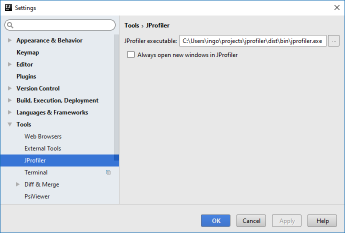The image size is (345, 233).
Task: Click inside the JProfiler executable path field
Action: pos(253,41)
